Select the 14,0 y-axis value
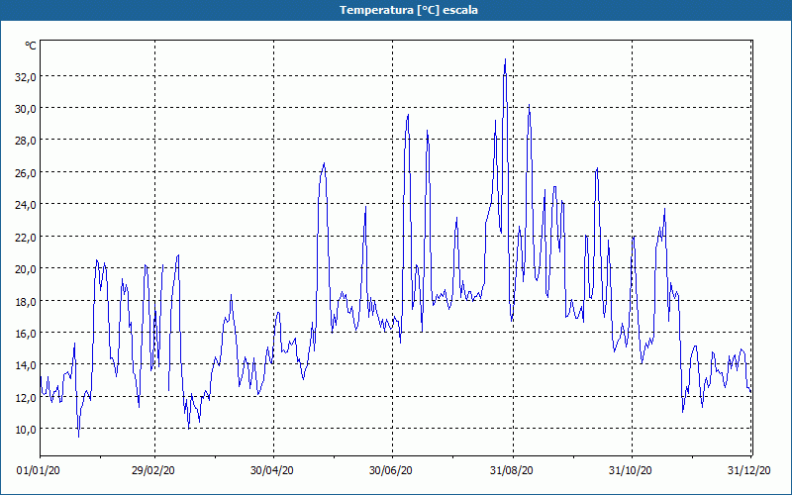This screenshot has width=792, height=495. coord(25,365)
